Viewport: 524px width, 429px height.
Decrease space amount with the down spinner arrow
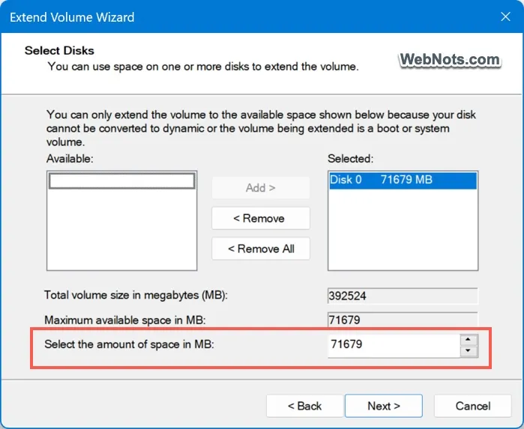click(x=469, y=351)
